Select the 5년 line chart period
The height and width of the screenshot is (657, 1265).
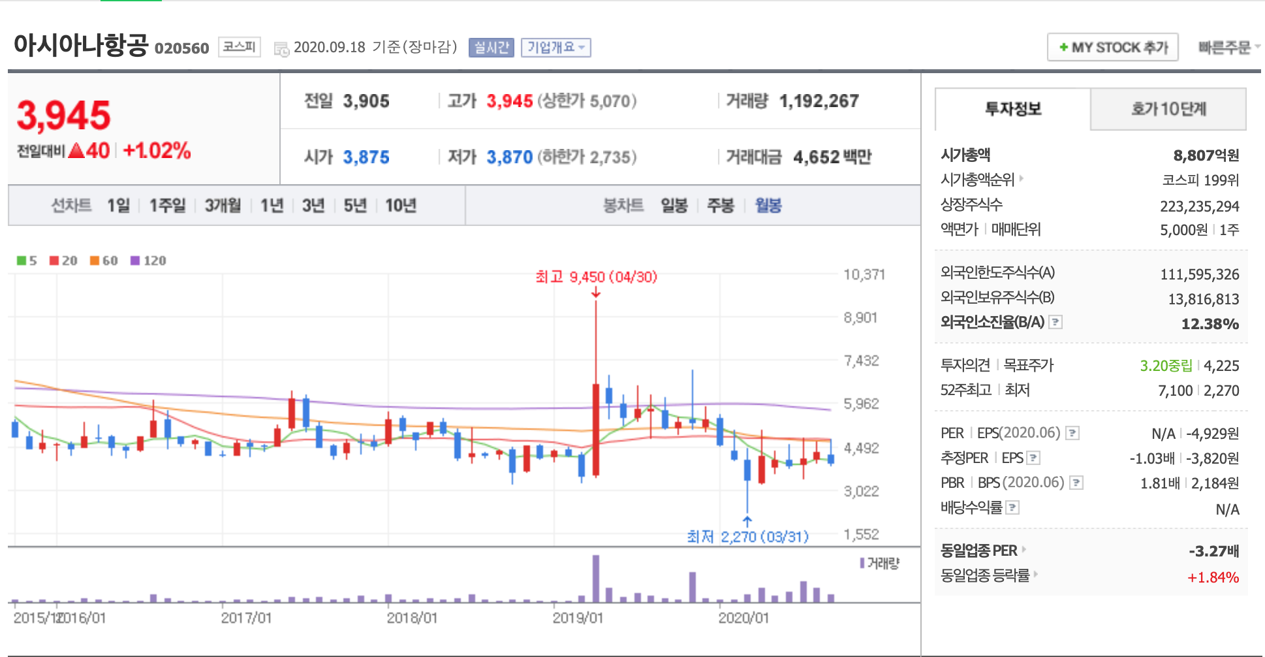[355, 206]
